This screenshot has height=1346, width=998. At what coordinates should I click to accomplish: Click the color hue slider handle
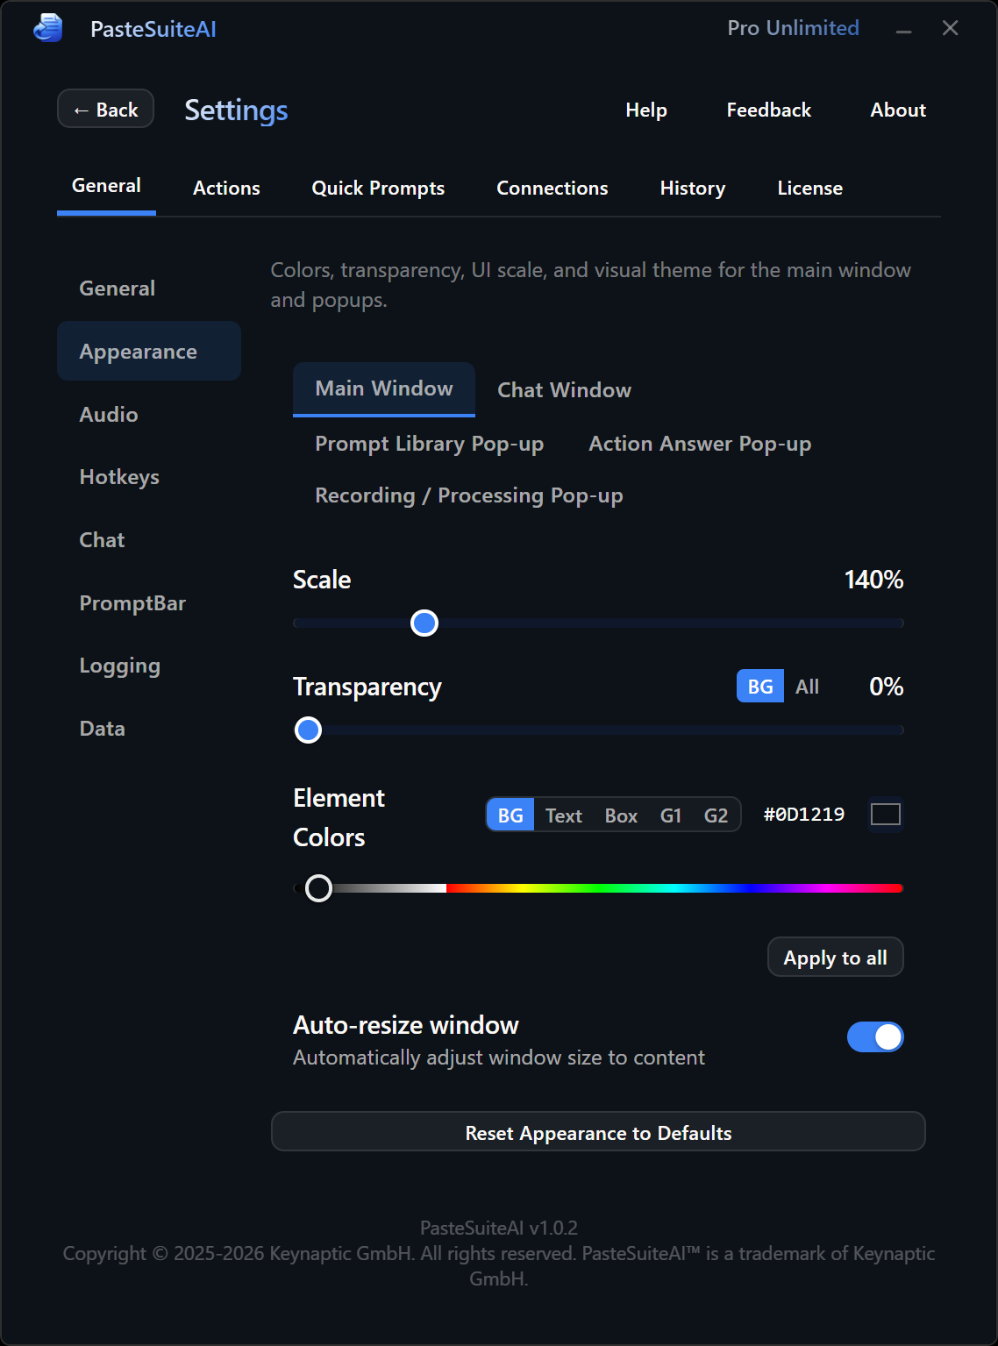(318, 888)
